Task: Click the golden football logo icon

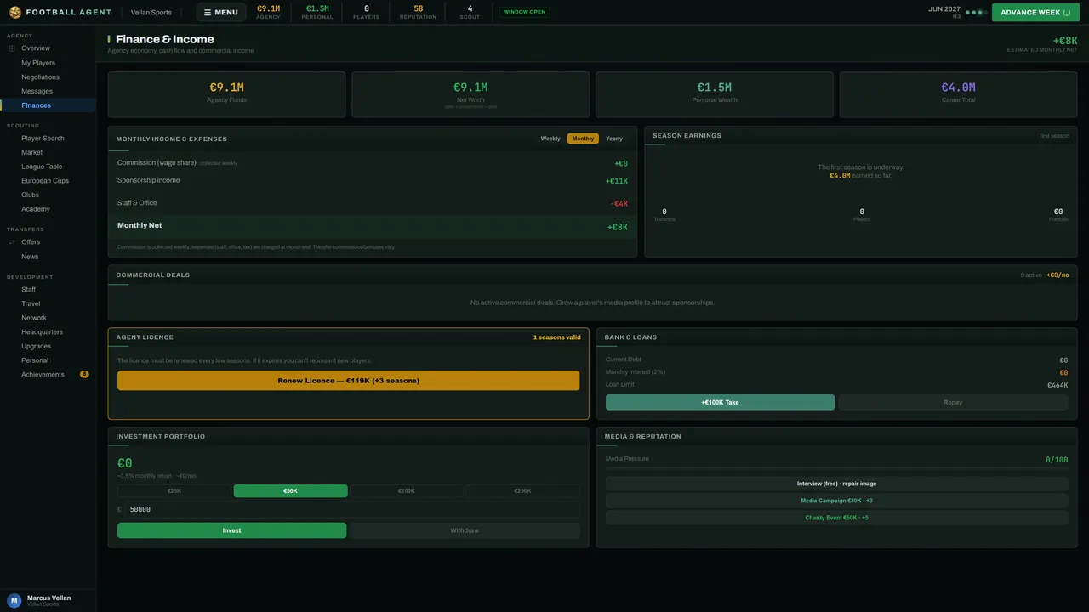Action: [x=15, y=13]
